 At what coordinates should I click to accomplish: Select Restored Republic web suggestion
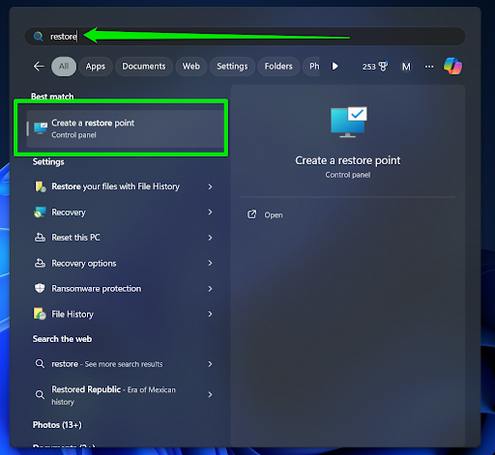pyautogui.click(x=124, y=395)
